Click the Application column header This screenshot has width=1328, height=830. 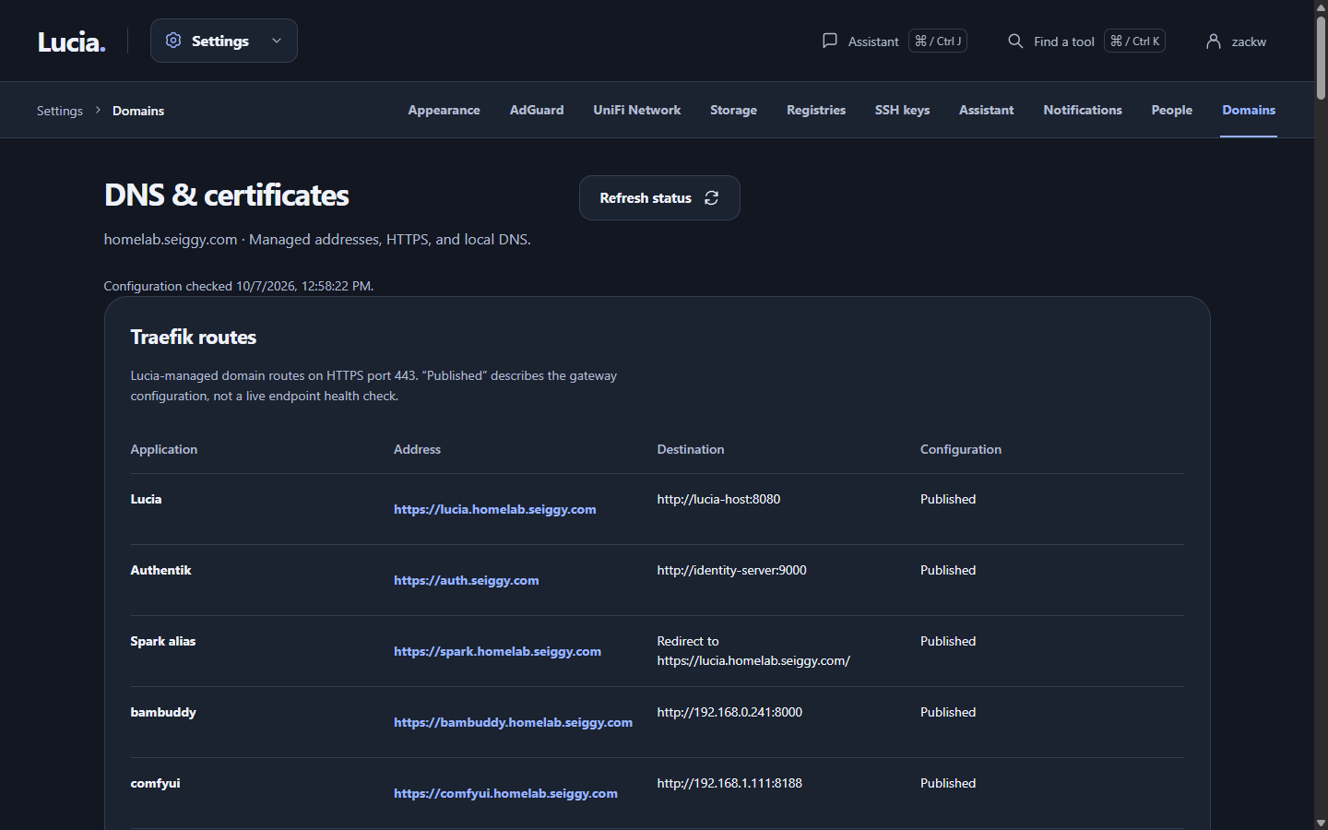click(x=163, y=449)
